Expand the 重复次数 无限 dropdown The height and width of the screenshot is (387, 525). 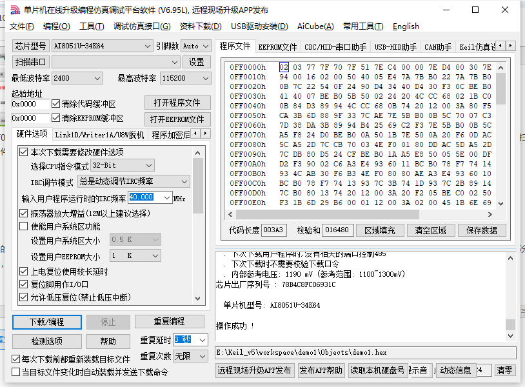203,356
